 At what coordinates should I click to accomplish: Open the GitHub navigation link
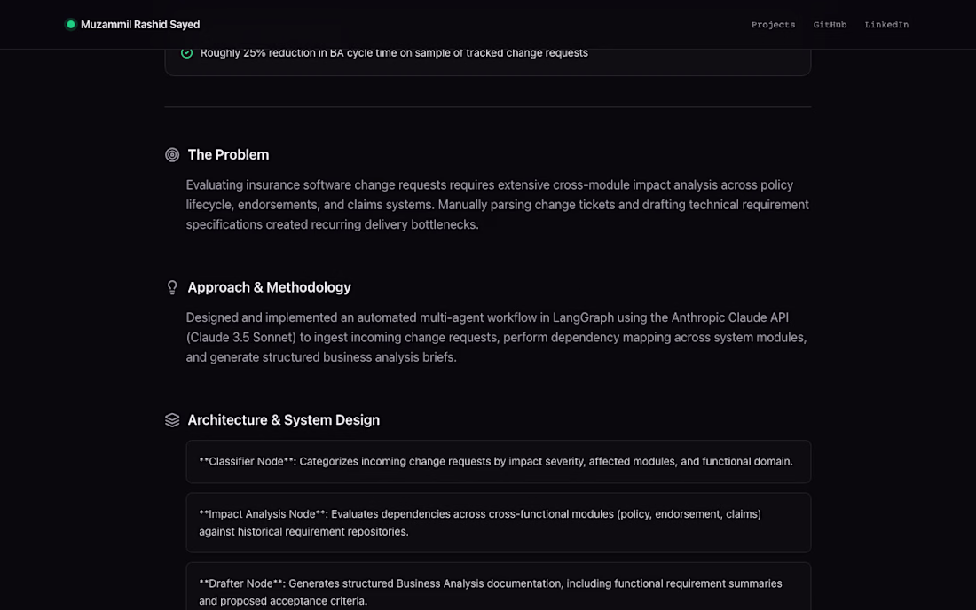(x=829, y=25)
